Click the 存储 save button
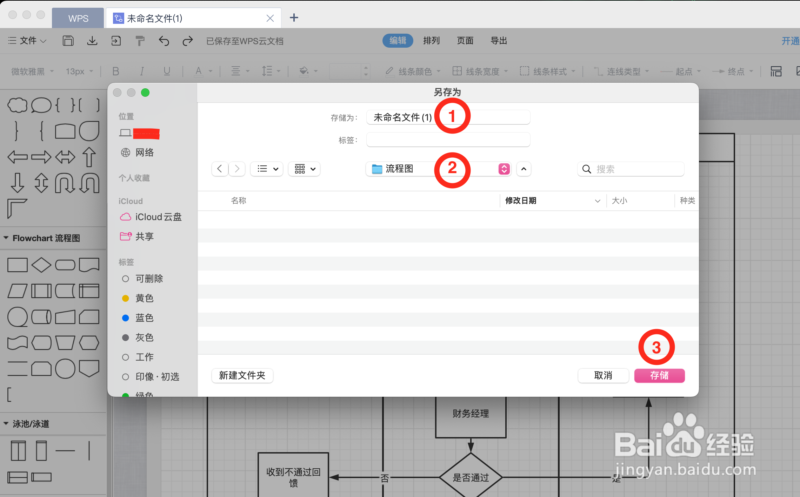Screen dimensions: 800x497 [659, 376]
